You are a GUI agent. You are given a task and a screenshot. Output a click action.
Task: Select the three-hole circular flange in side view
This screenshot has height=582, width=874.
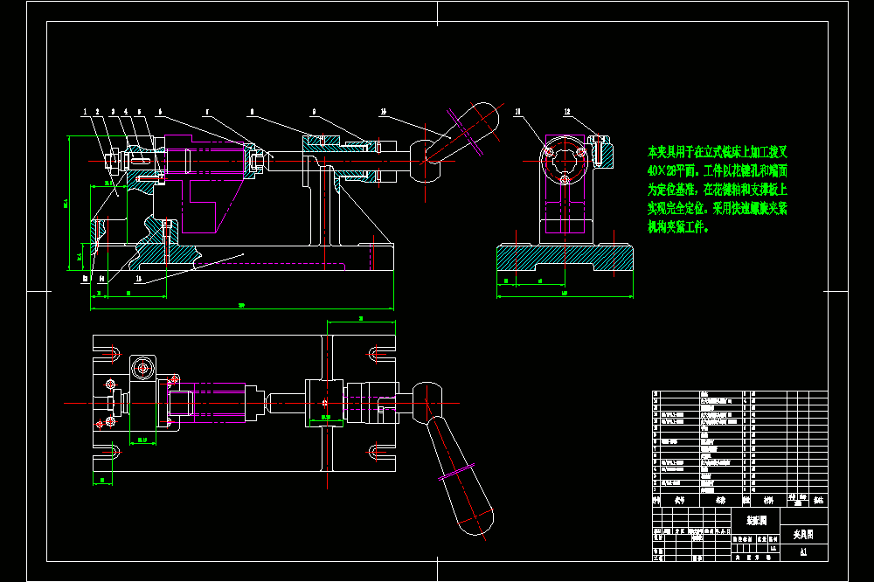pyautogui.click(x=564, y=162)
